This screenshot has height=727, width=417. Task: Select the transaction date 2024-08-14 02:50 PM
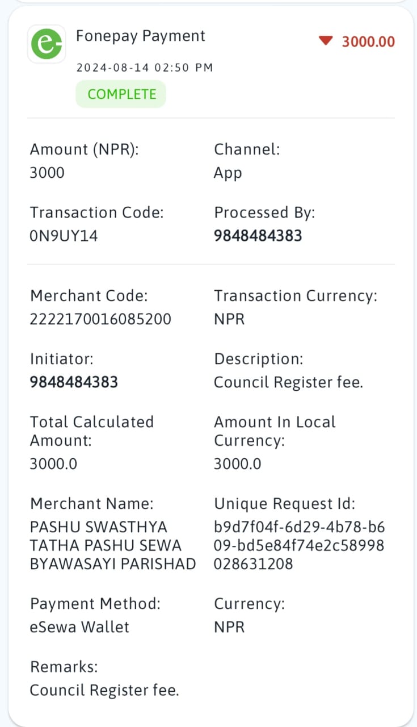(x=145, y=68)
